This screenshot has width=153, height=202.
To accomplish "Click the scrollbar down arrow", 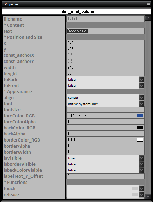I will [148, 197].
